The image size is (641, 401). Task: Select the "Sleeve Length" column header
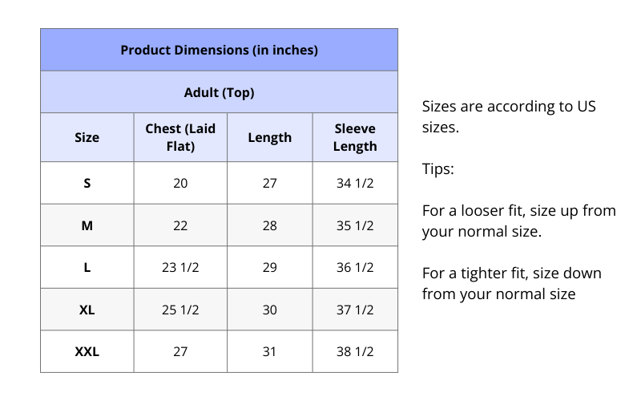pyautogui.click(x=354, y=137)
